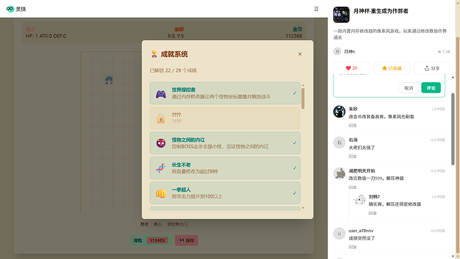
Task: Select the 世界操控者 achievement title
Action: click(x=183, y=90)
